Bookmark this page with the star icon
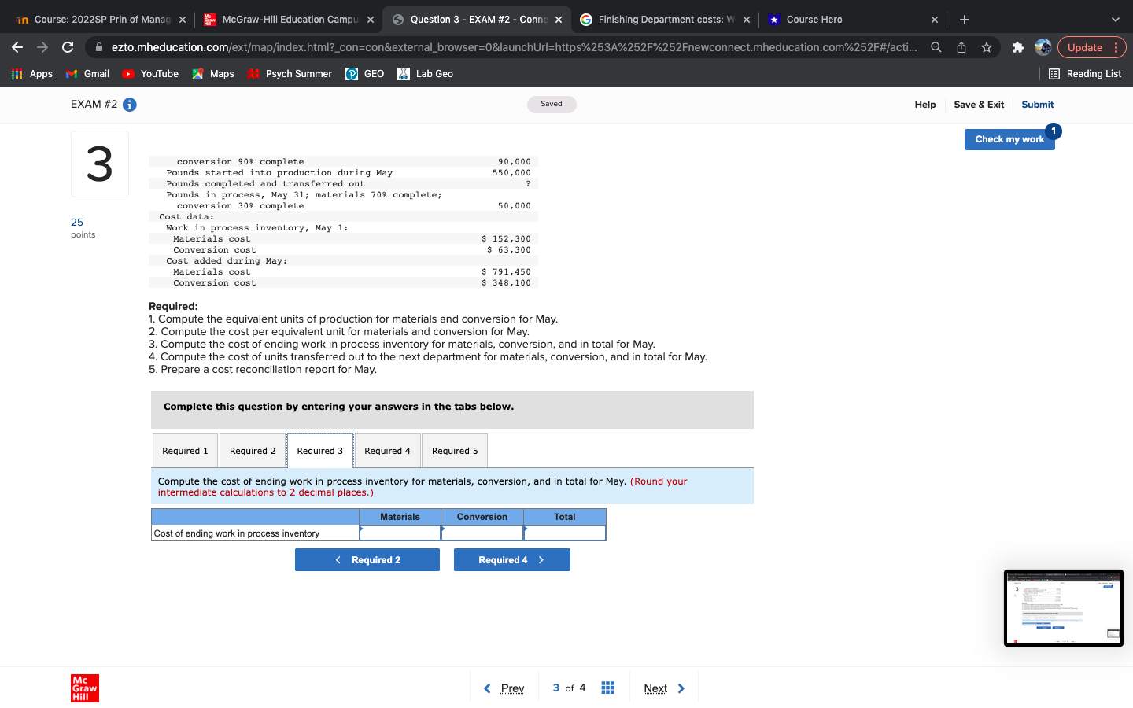1133x708 pixels. 986,47
